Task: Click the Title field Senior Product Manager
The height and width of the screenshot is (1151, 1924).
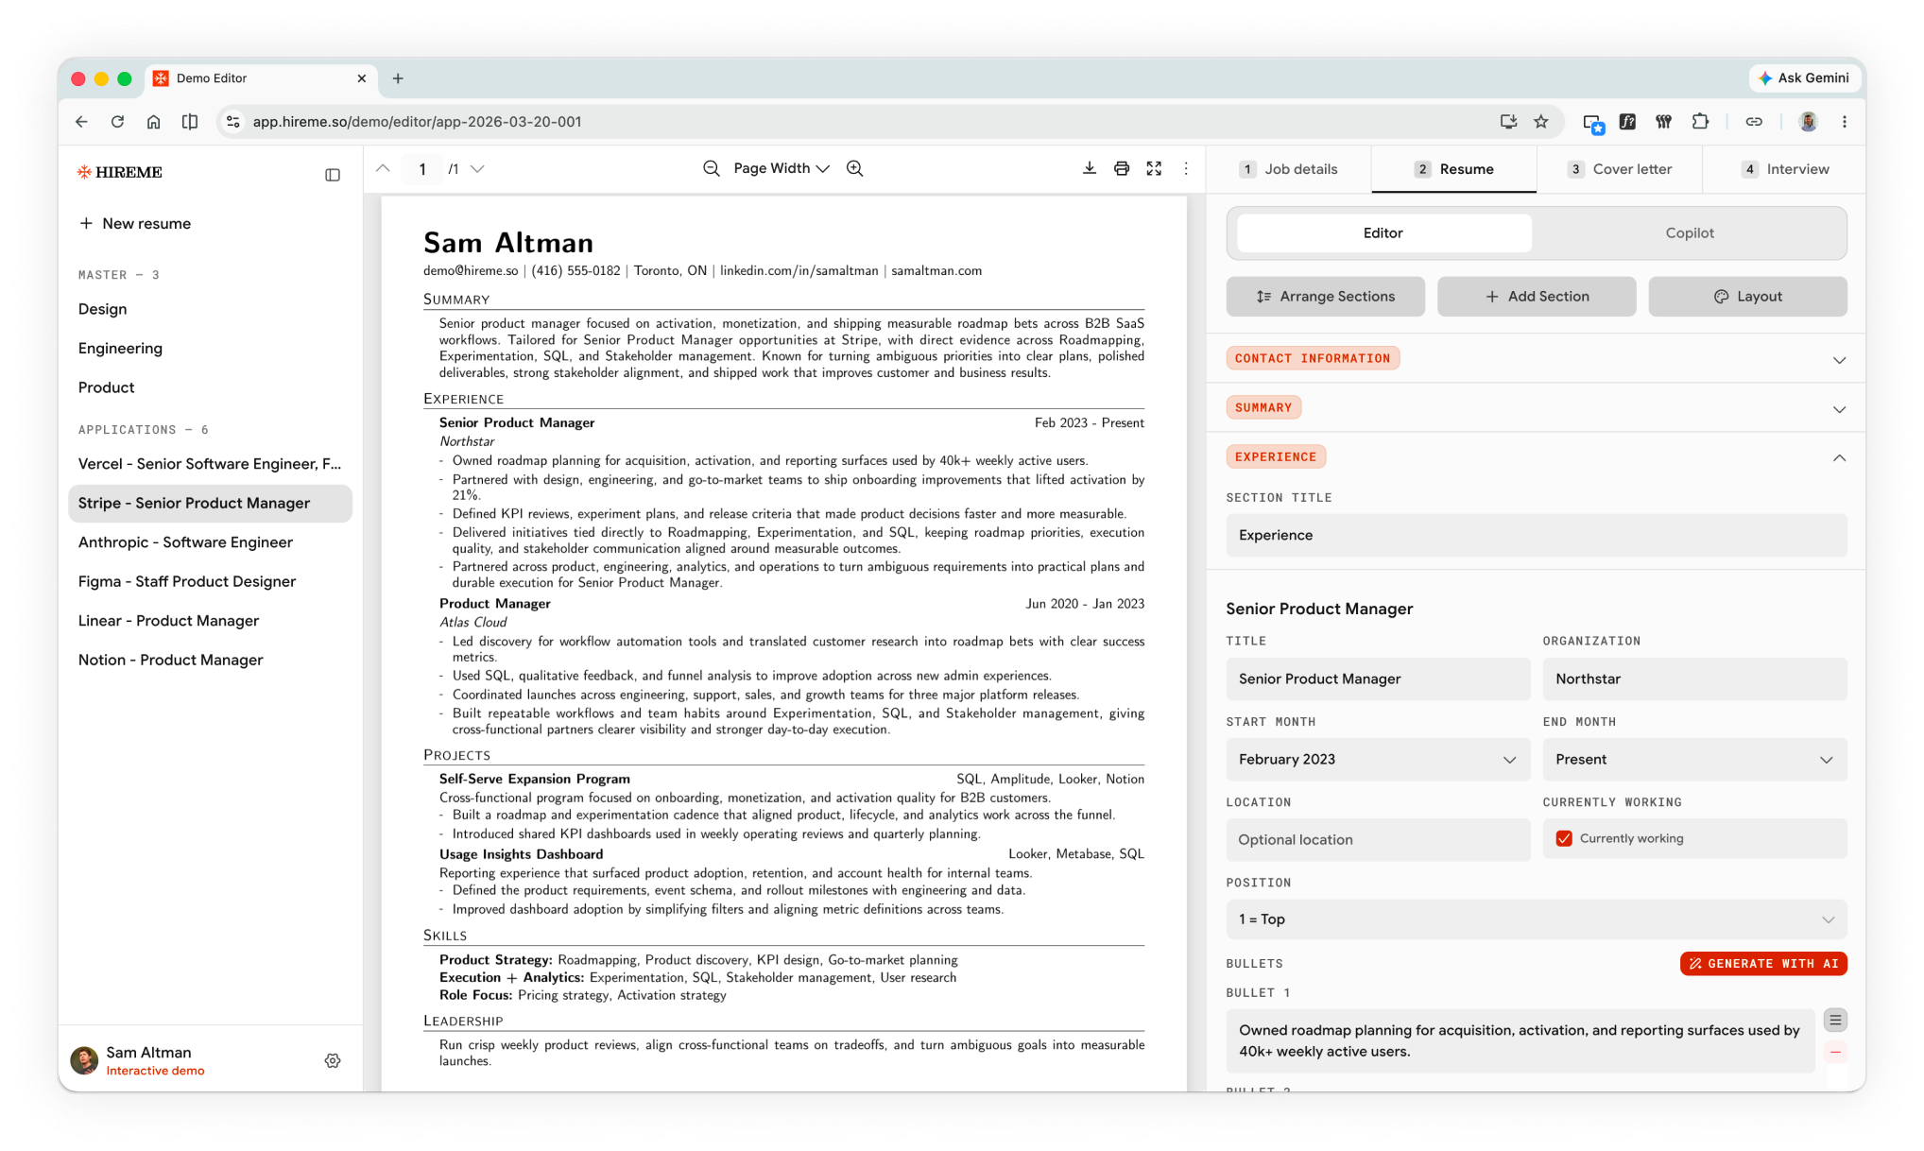Action: tap(1378, 679)
